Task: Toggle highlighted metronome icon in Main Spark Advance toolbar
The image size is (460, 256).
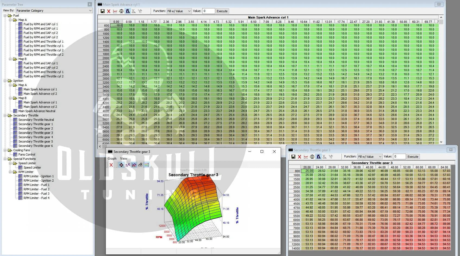Action: tap(128, 11)
